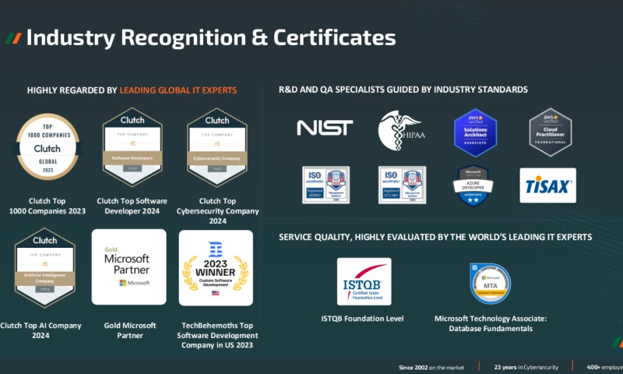Click the Microsoft MTA certification badge
This screenshot has height=374, width=623.
(x=490, y=284)
